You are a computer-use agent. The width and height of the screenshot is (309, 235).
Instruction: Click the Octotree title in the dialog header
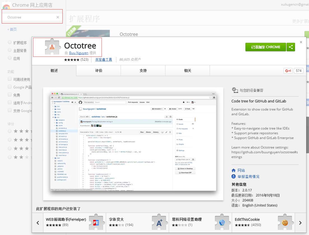[x=80, y=46]
